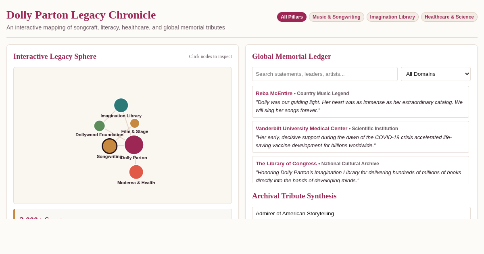The image size is (484, 254).
Task: Click the central Dolly Parton node
Action: (134, 145)
